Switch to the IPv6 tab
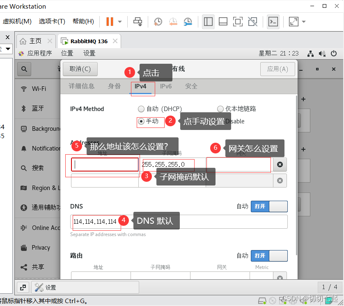The height and width of the screenshot is (306, 344). pos(166,86)
